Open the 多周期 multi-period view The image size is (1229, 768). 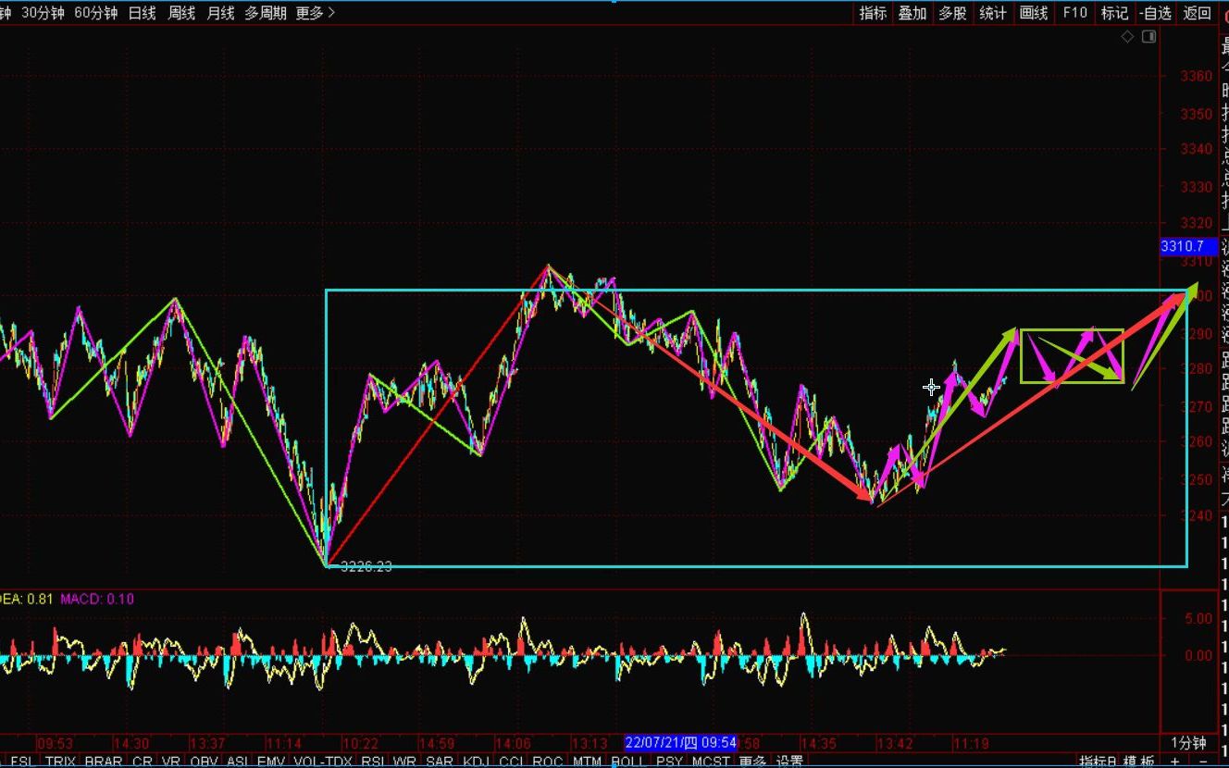266,13
